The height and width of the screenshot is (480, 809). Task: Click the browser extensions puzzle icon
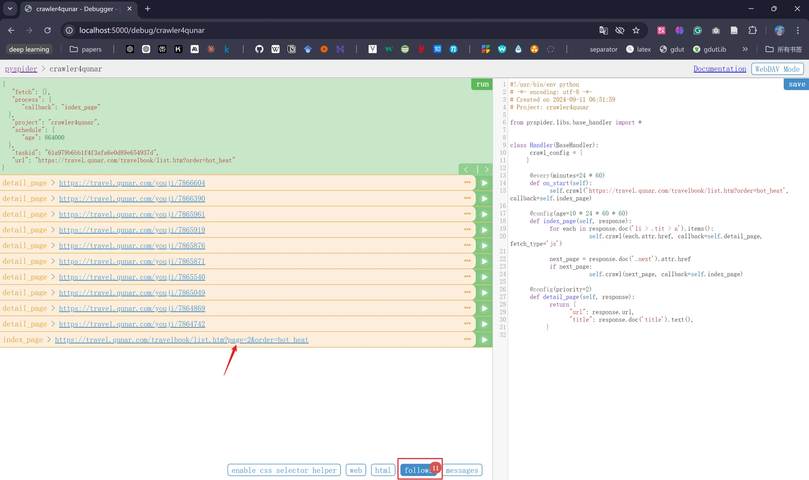pyautogui.click(x=753, y=30)
